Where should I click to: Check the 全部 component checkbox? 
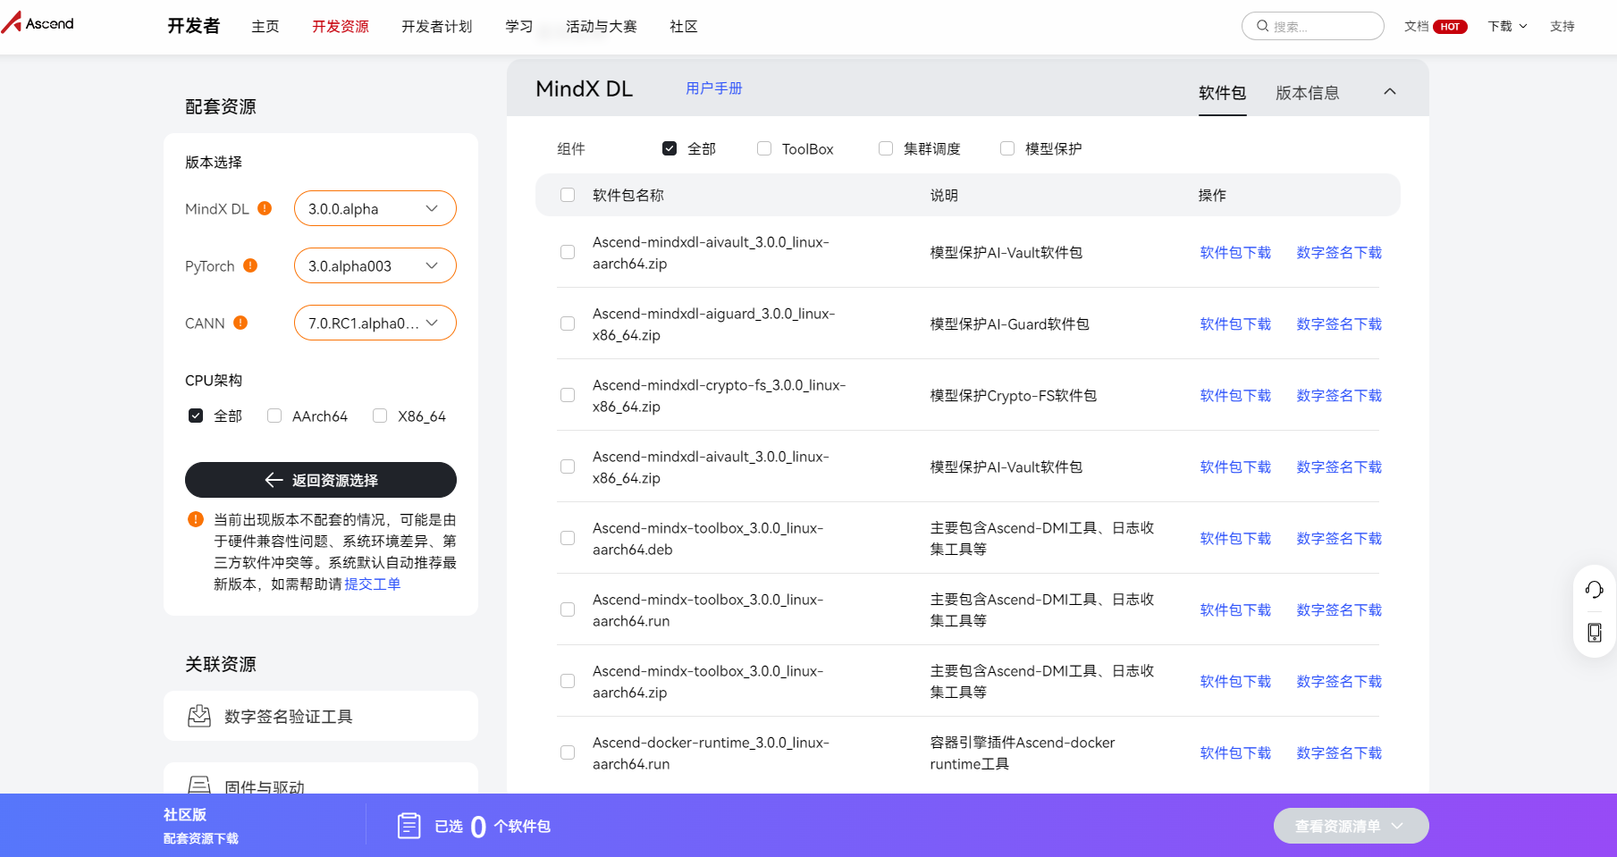(x=670, y=148)
